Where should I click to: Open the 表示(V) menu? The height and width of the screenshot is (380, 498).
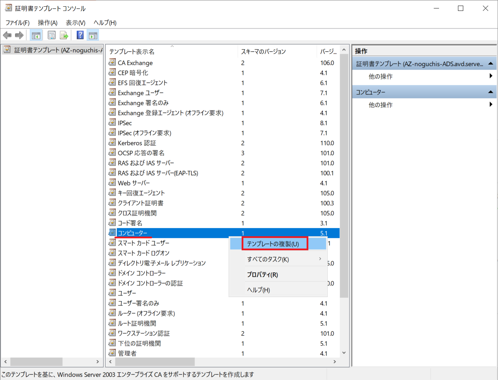pyautogui.click(x=76, y=23)
